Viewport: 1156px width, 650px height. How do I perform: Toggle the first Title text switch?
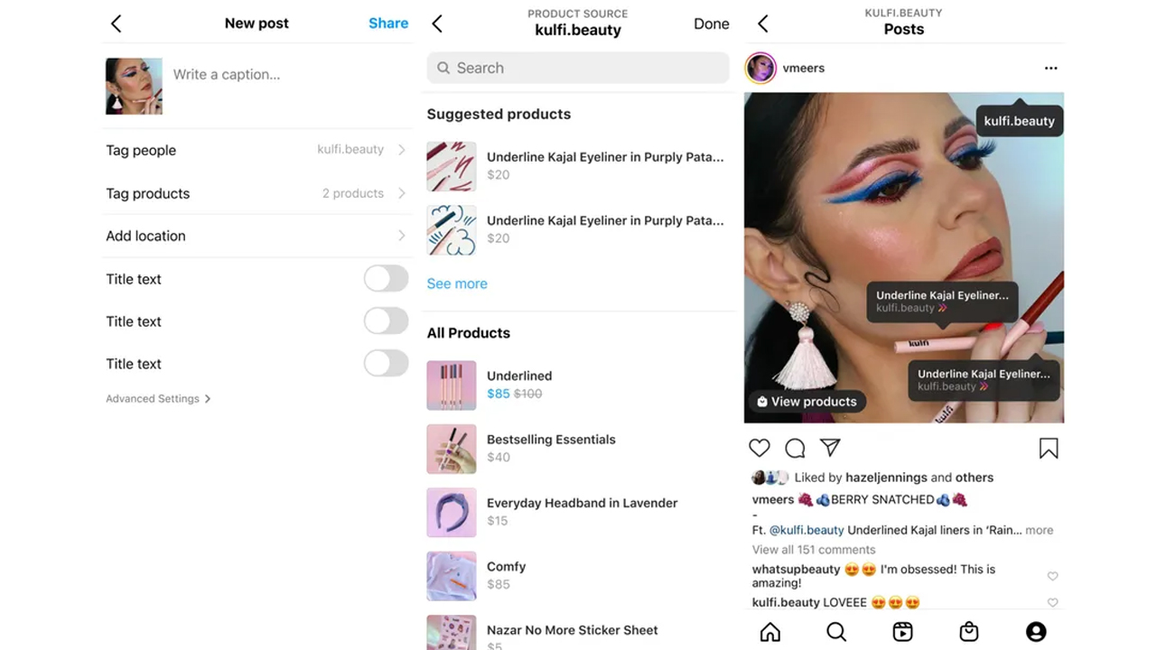[x=386, y=279]
